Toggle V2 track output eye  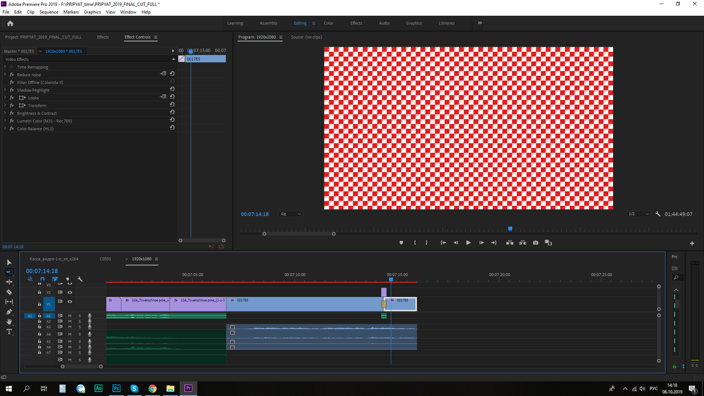70,292
